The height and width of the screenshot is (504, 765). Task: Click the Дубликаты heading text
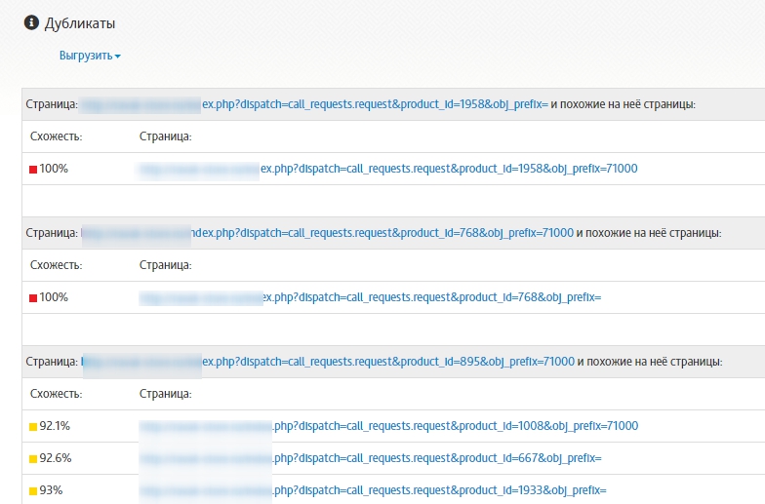click(80, 23)
